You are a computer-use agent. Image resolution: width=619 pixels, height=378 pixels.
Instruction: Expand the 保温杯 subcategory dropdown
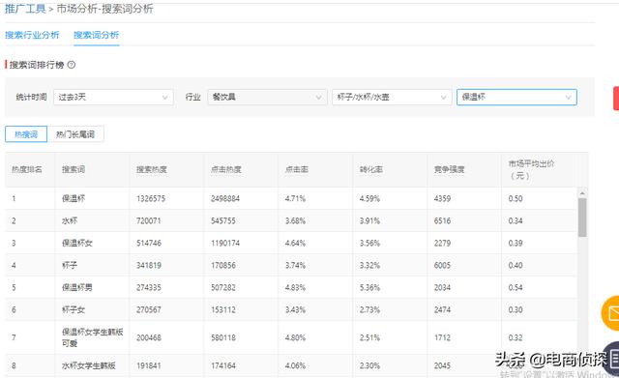[516, 97]
